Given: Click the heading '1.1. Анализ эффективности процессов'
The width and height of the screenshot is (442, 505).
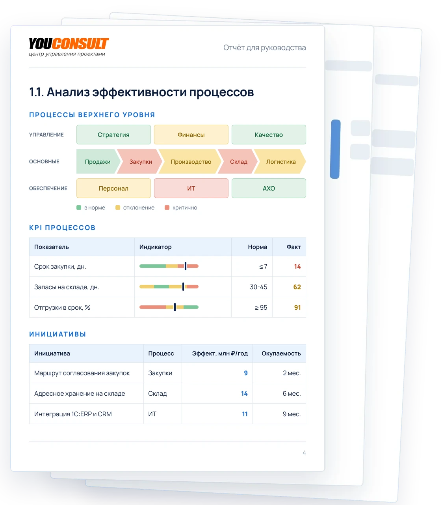Looking at the screenshot, I should (x=141, y=92).
